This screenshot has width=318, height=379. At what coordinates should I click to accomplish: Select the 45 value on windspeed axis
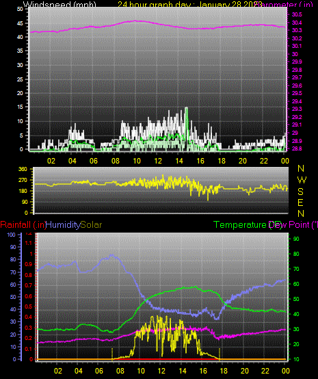pyautogui.click(x=20, y=23)
